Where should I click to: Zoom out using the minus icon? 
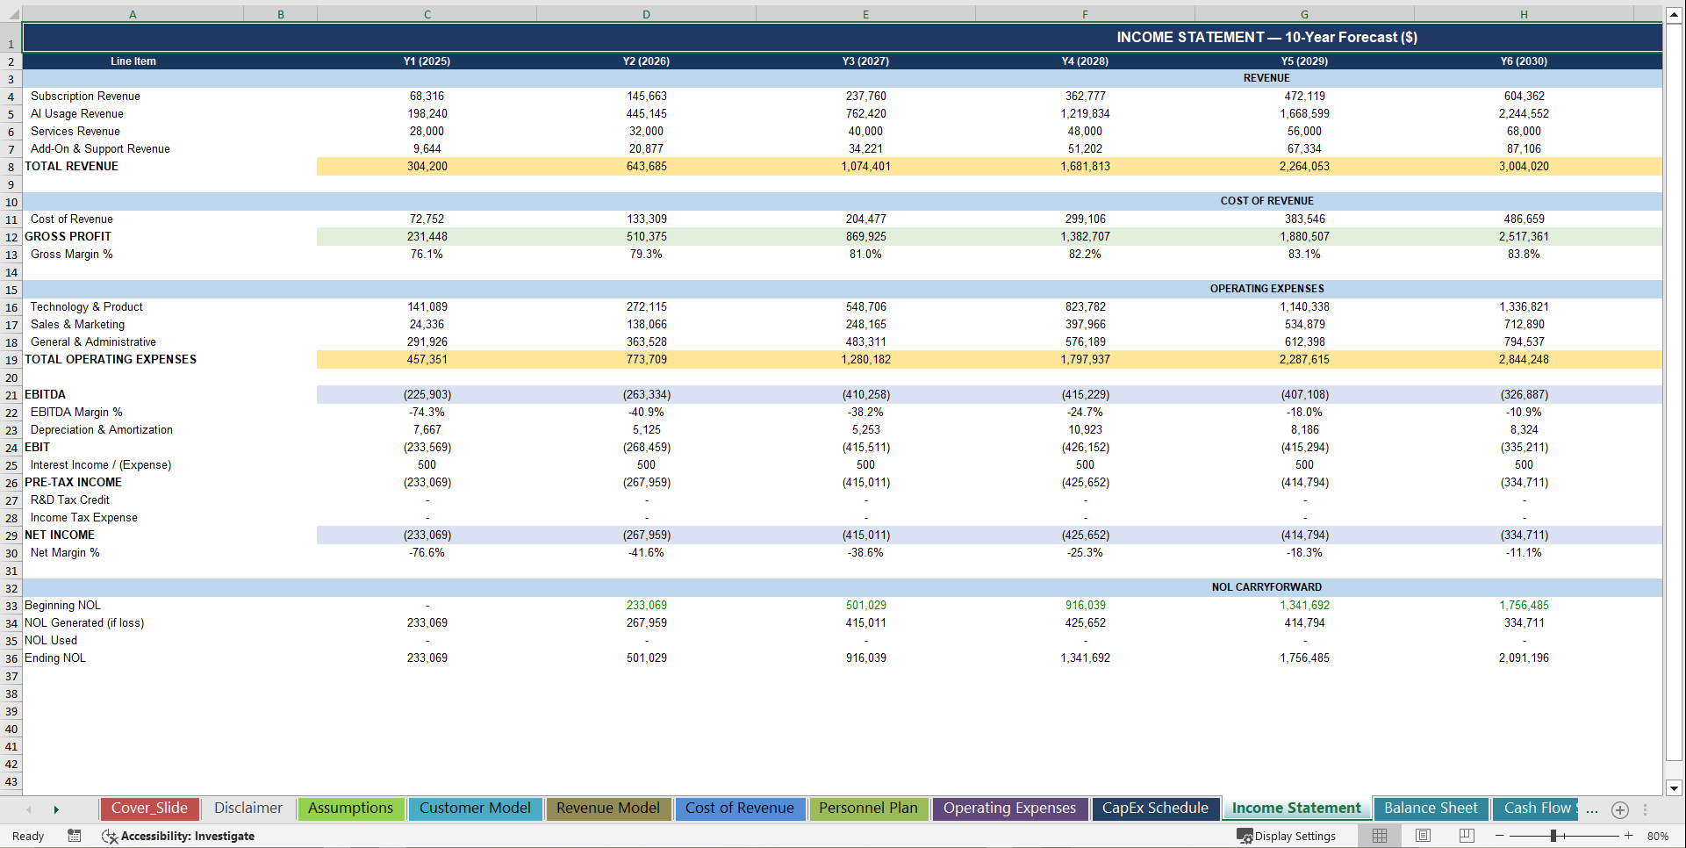1501,836
